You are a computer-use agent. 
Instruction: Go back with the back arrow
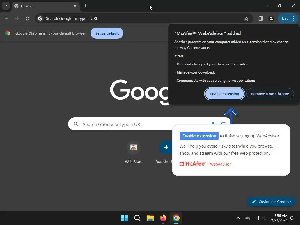pyautogui.click(x=6, y=18)
